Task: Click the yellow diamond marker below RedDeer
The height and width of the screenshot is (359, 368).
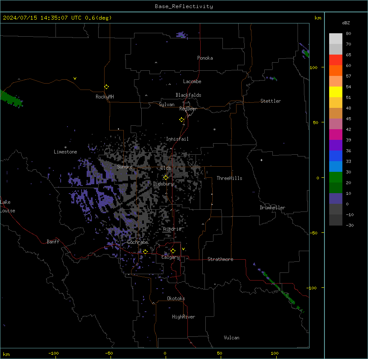Action: pyautogui.click(x=182, y=120)
